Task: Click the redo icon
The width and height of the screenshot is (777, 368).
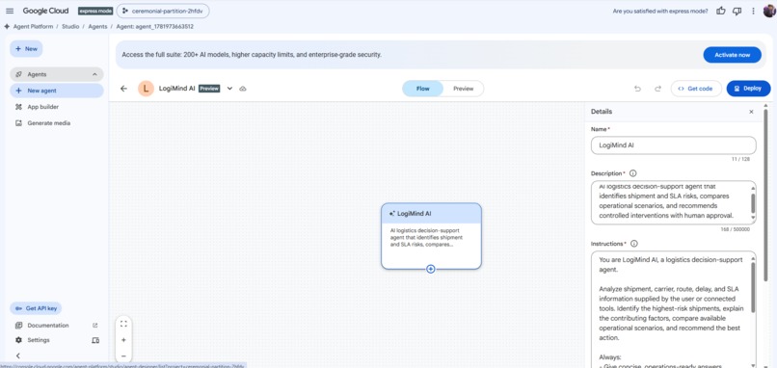Action: 658,89
